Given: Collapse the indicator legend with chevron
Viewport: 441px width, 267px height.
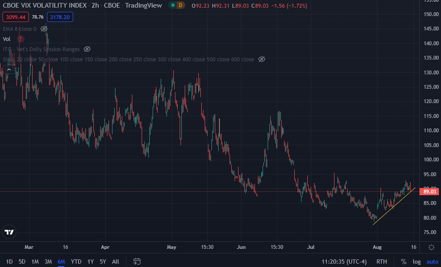Looking at the screenshot, I should click(x=9, y=69).
